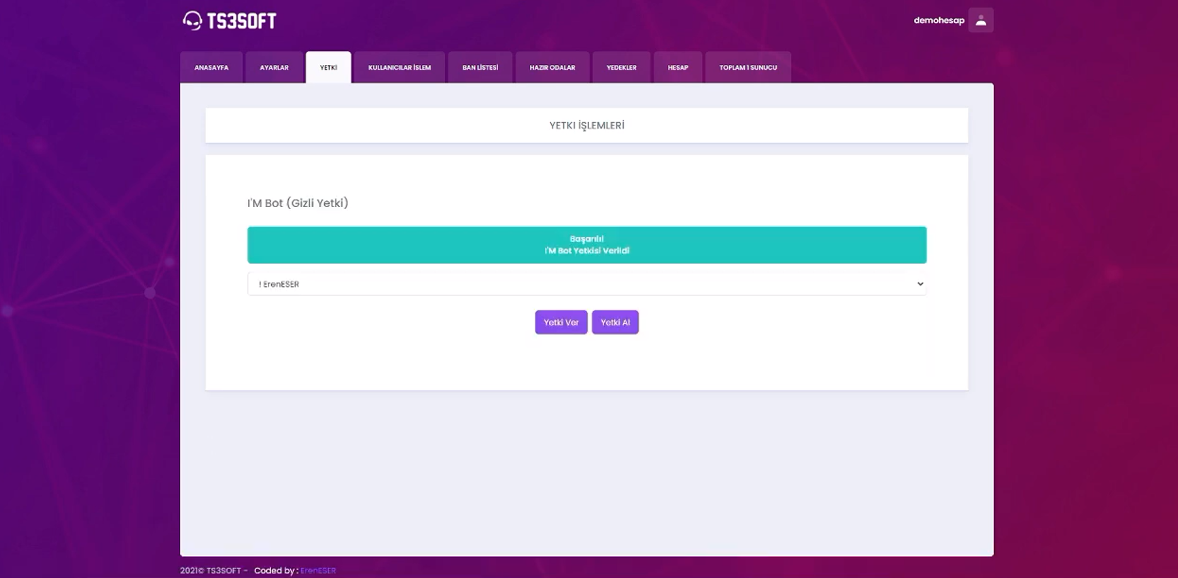Image resolution: width=1178 pixels, height=578 pixels.
Task: Go to the Hesap tab
Action: (678, 67)
